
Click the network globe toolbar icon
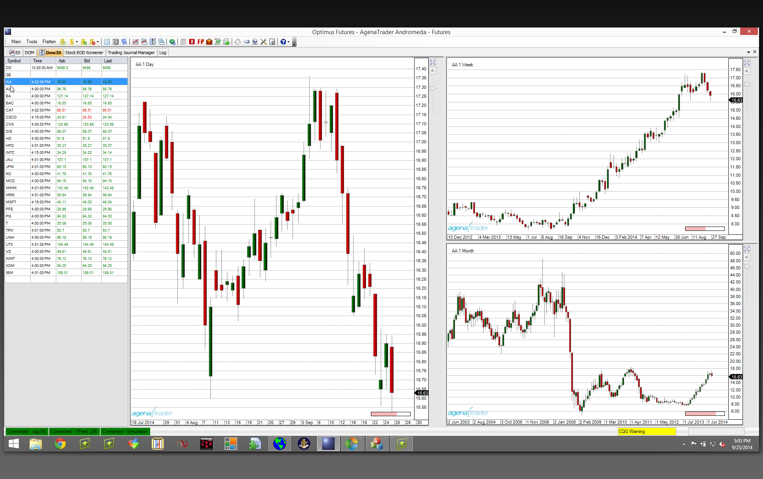click(x=255, y=42)
